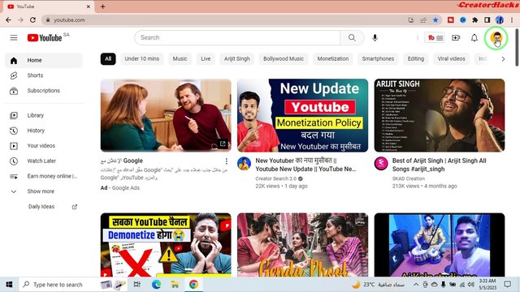Click the SKAD Creation channel avatar

tap(381, 164)
